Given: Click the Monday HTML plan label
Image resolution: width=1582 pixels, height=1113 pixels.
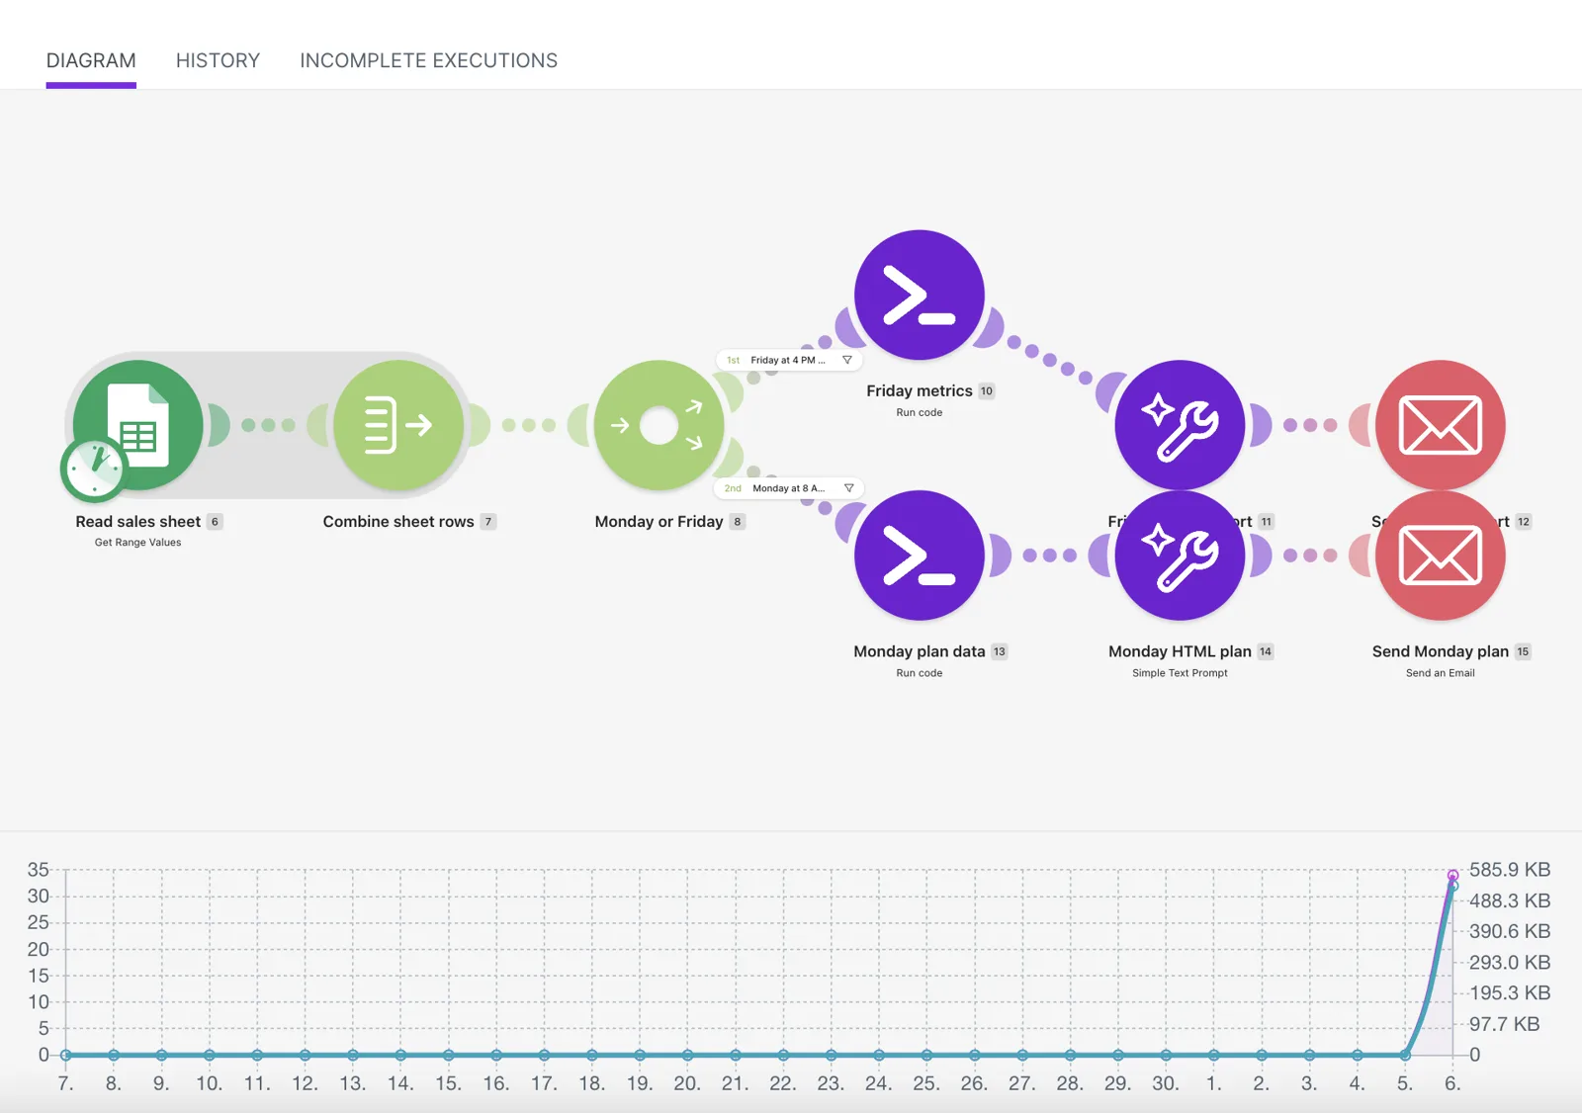Looking at the screenshot, I should click(1180, 651).
